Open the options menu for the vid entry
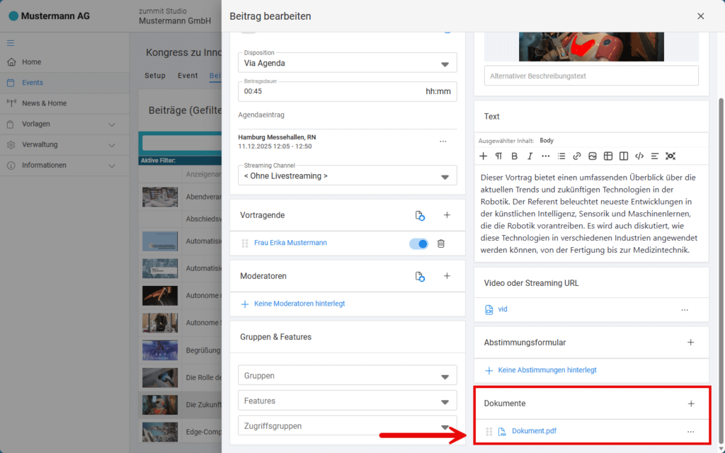The height and width of the screenshot is (453, 725). point(685,310)
